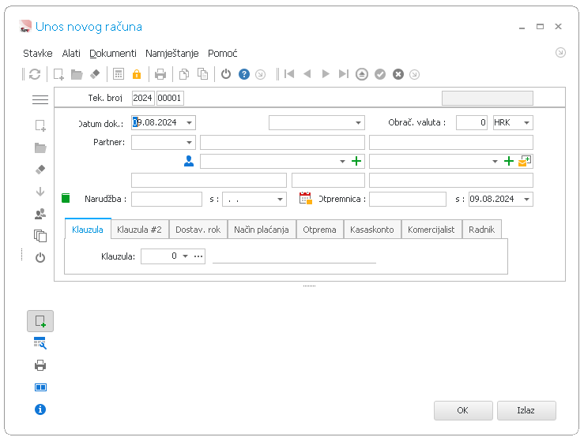Go to first record navigation icon
Screen dimensions: 584x441
pos(289,74)
